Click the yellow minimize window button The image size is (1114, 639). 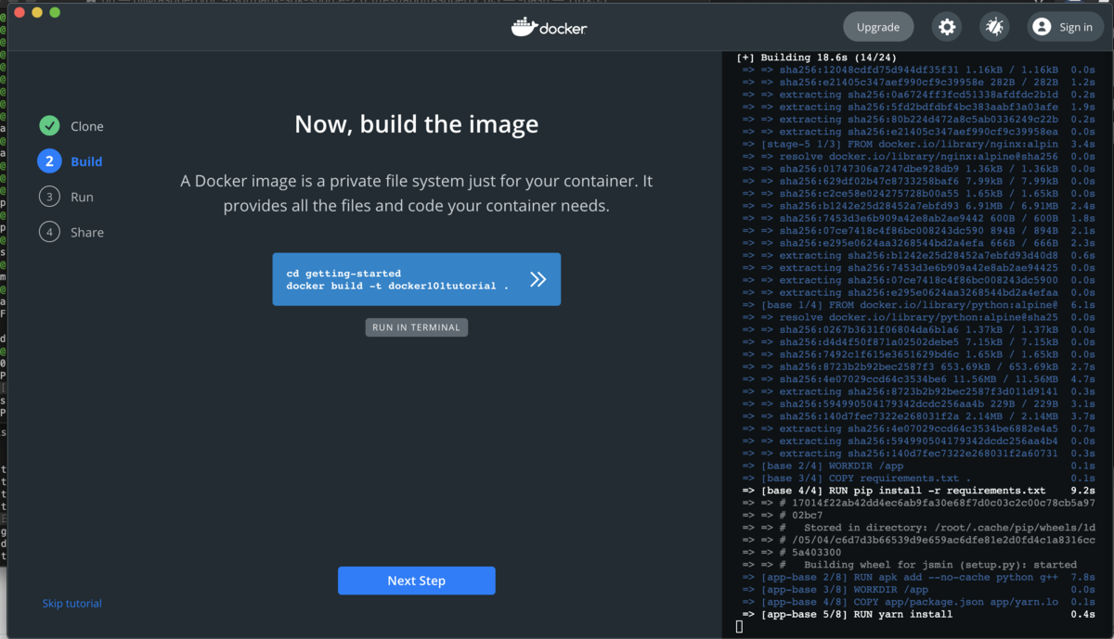37,12
